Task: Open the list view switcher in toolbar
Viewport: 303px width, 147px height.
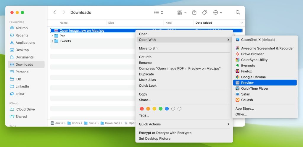Action: pyautogui.click(x=159, y=12)
